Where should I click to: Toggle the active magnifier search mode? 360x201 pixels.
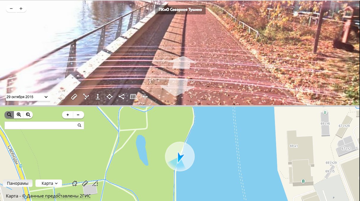[9, 115]
